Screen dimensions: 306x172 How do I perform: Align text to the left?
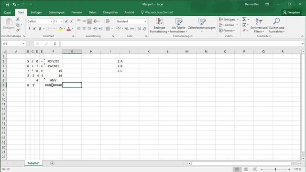pyautogui.click(x=78, y=29)
